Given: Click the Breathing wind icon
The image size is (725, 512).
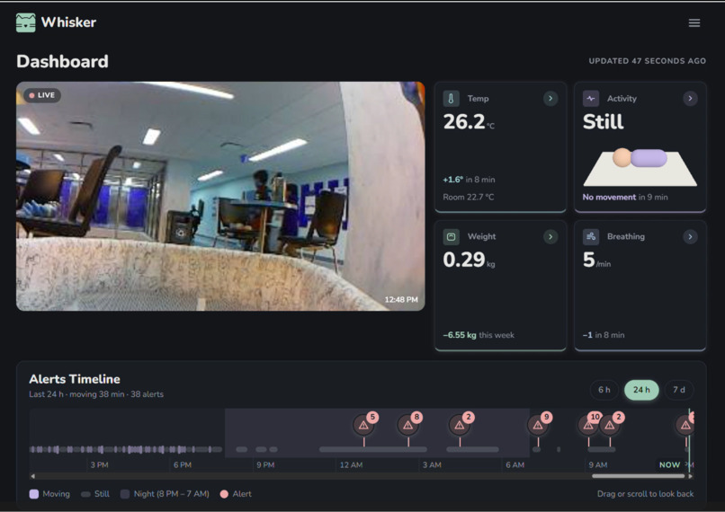Looking at the screenshot, I should (x=590, y=237).
